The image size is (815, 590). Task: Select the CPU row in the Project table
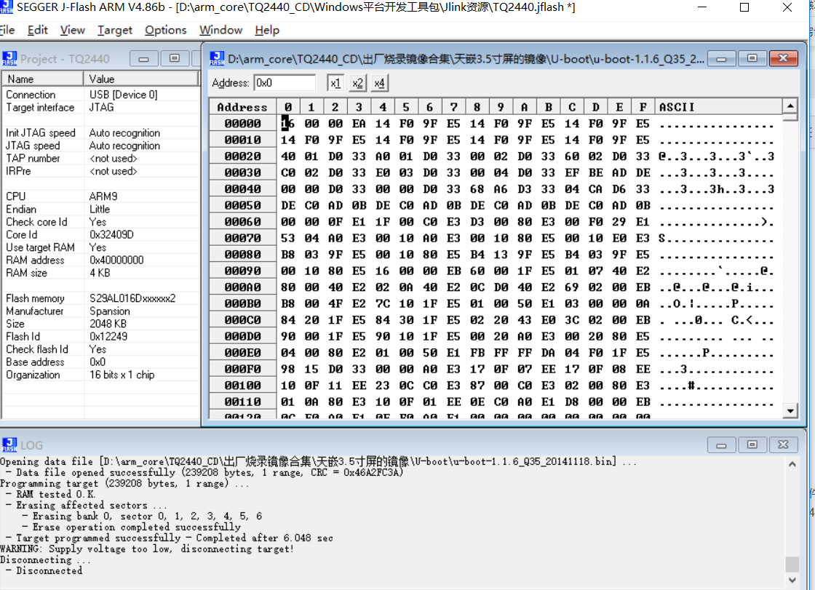[44, 196]
